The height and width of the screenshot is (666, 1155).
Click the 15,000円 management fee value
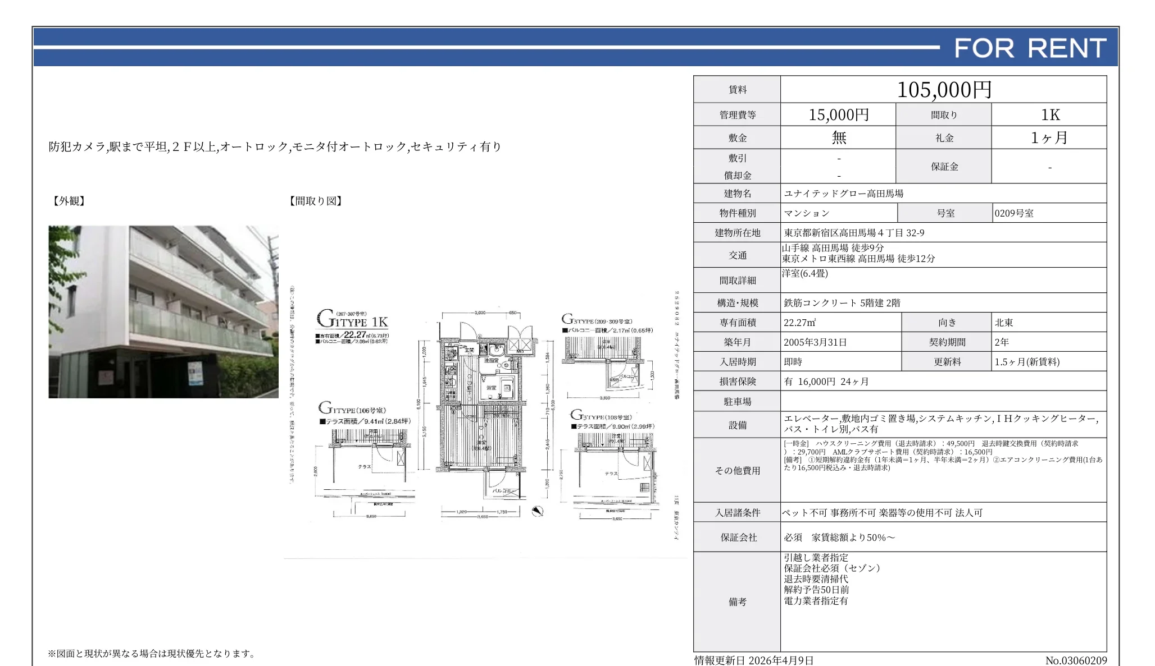[x=838, y=115]
